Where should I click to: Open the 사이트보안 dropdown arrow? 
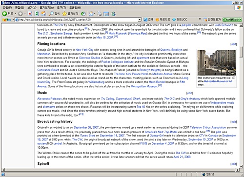(240, 20)
